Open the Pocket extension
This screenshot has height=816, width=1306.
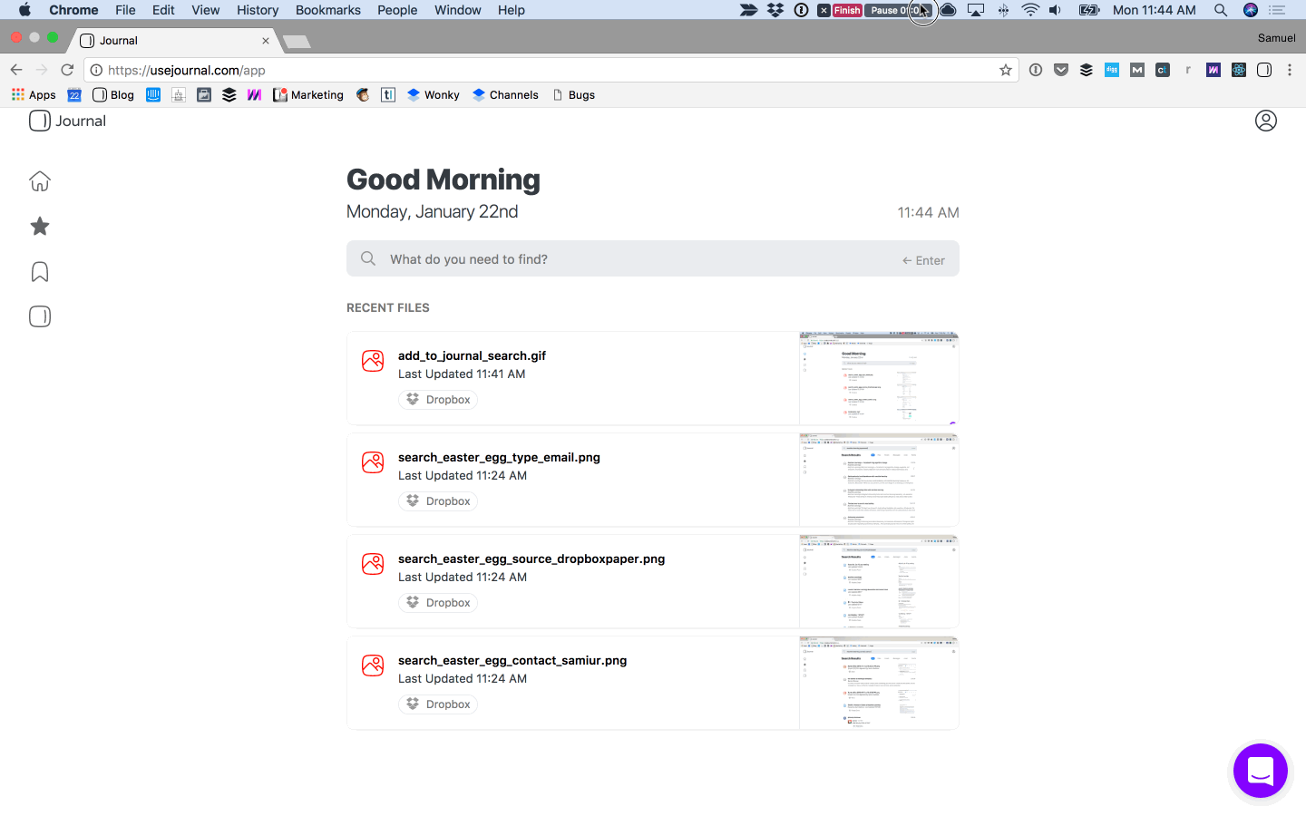coord(1061,70)
